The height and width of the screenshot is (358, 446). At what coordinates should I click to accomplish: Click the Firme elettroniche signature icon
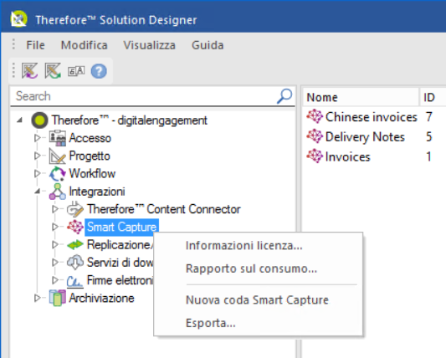75,281
